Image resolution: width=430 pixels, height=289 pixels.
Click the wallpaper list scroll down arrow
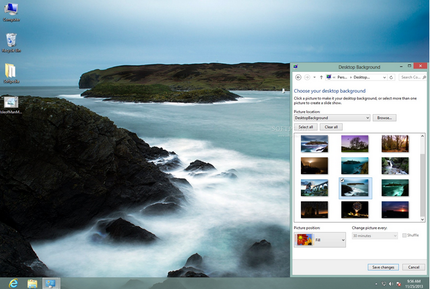point(423,220)
